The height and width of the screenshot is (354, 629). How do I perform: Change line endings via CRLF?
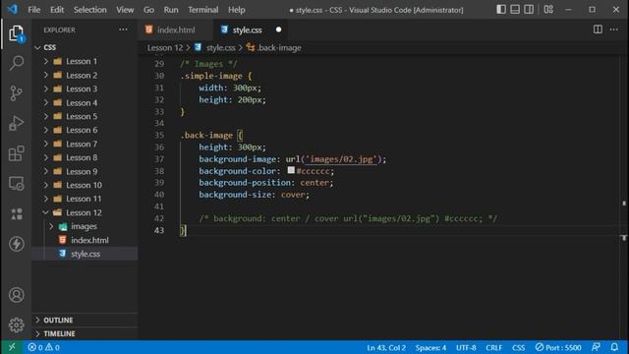pyautogui.click(x=493, y=347)
